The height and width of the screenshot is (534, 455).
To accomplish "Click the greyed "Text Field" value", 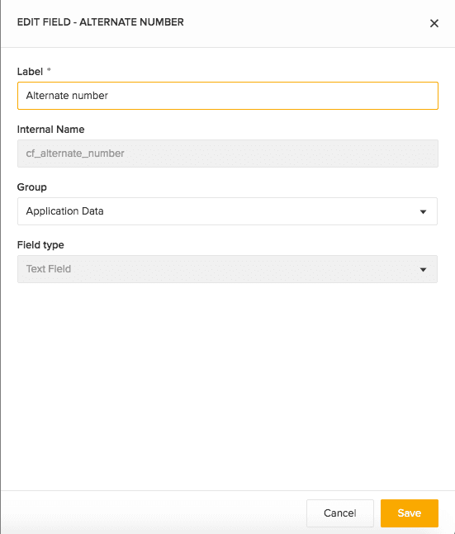I will (x=49, y=269).
